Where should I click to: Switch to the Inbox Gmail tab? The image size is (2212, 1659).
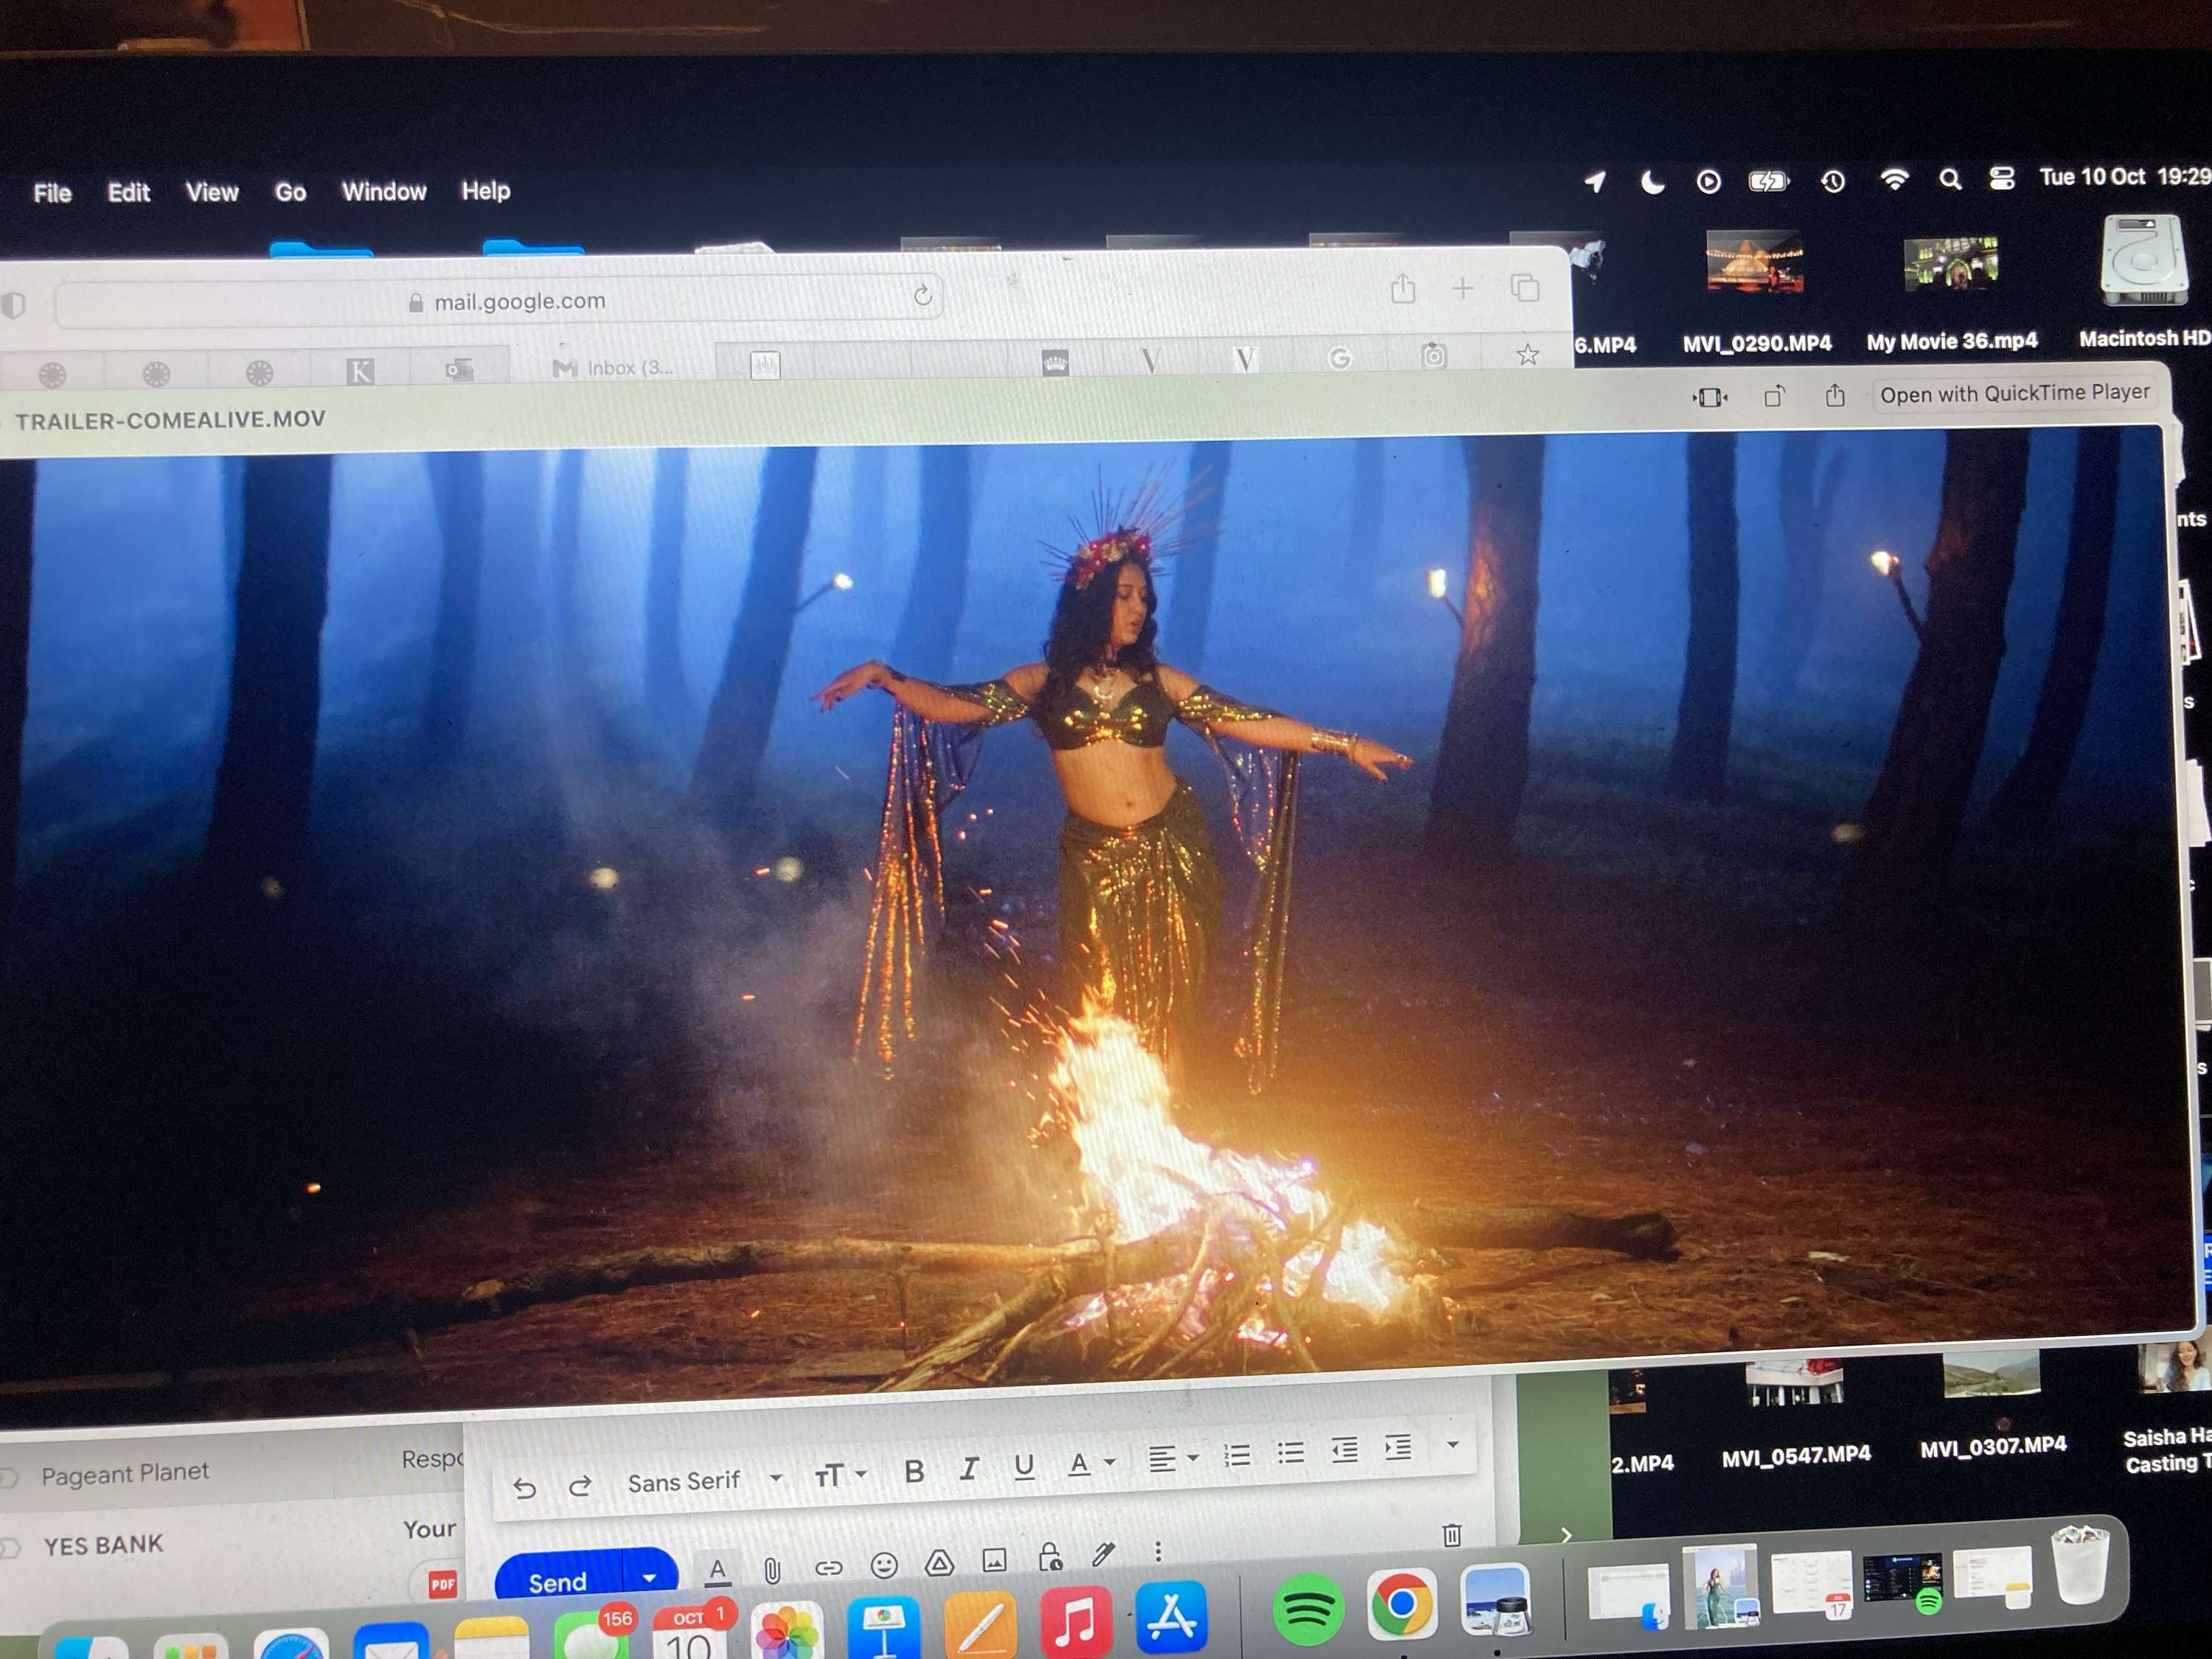pos(613,367)
